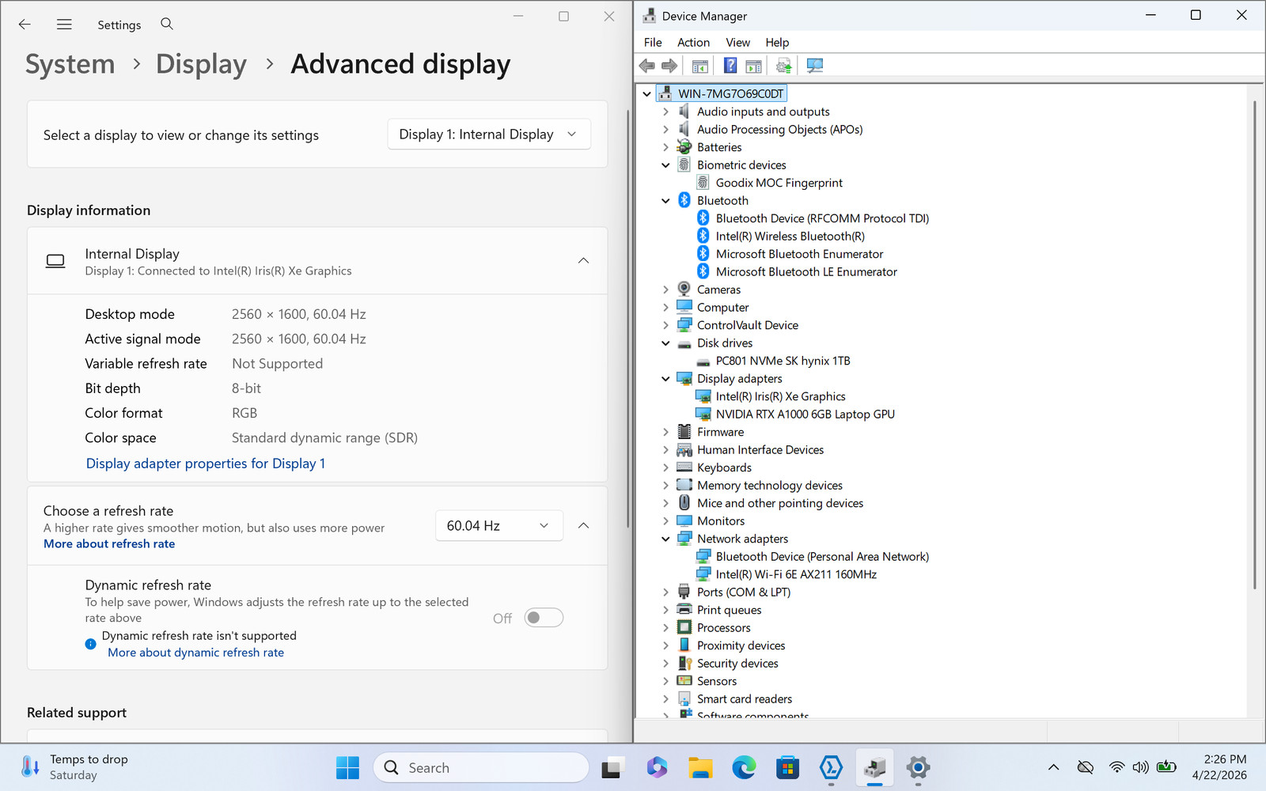This screenshot has height=791, width=1266.
Task: Click Scan for hardware changes toolbar icon
Action: (814, 66)
